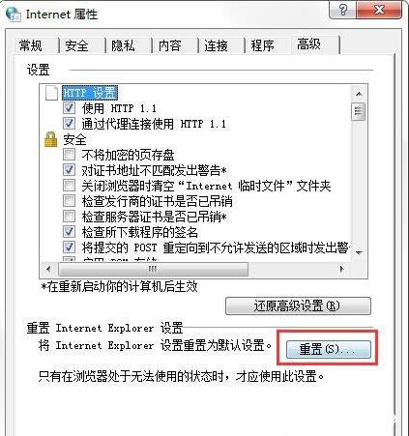Click the 重置(S)... button
Screen dimensions: 409x436
(x=329, y=349)
